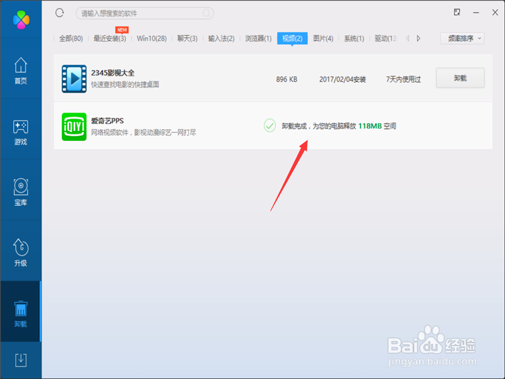
Task: Click 网络视频软件 description of 爱奇艺PPS
Action: point(143,133)
